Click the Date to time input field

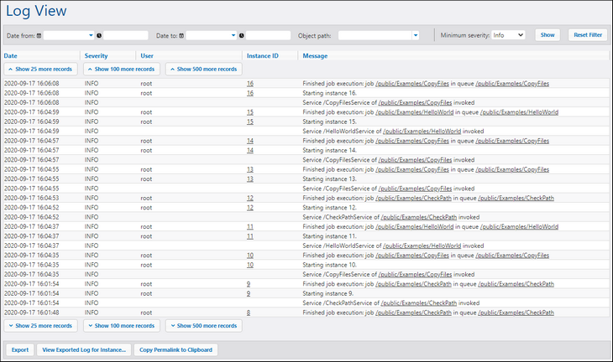tap(268, 35)
